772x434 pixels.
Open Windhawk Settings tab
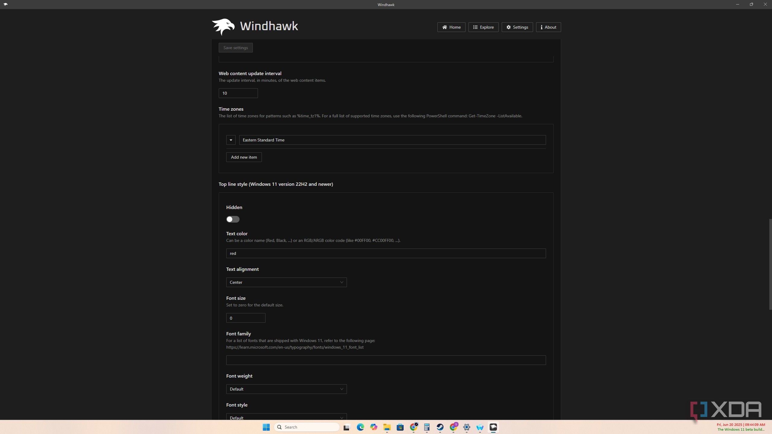(517, 27)
